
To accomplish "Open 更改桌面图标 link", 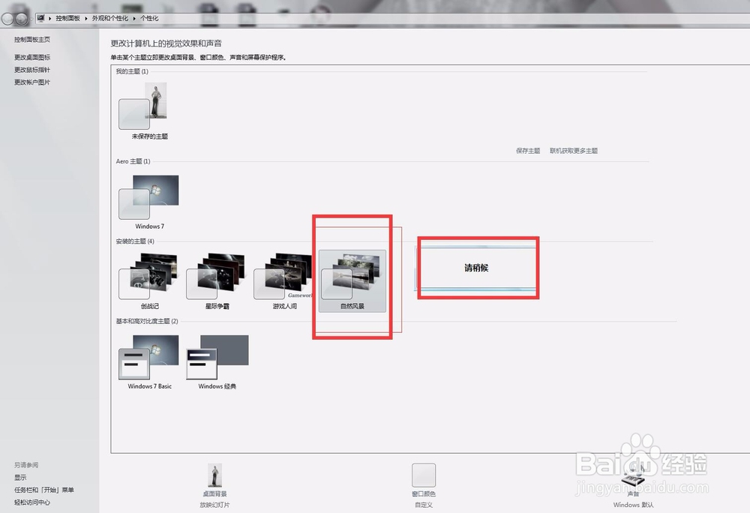I will click(32, 57).
